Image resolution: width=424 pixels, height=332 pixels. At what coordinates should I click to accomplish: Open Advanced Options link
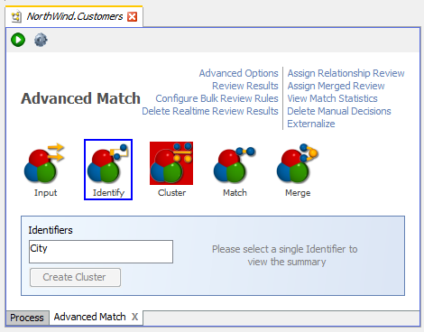(238, 73)
